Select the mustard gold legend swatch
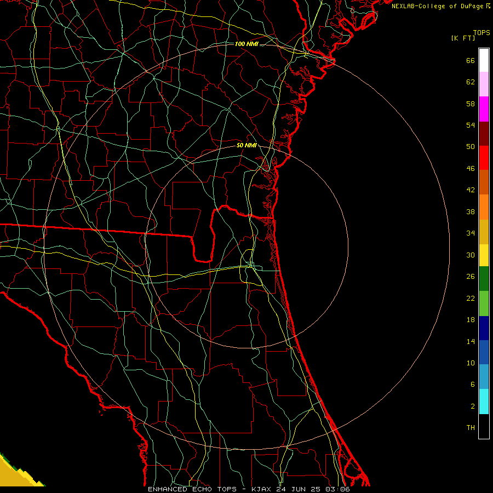 pos(484,232)
